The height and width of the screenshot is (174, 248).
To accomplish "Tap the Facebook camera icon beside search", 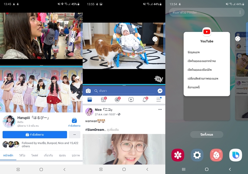I will (88, 91).
